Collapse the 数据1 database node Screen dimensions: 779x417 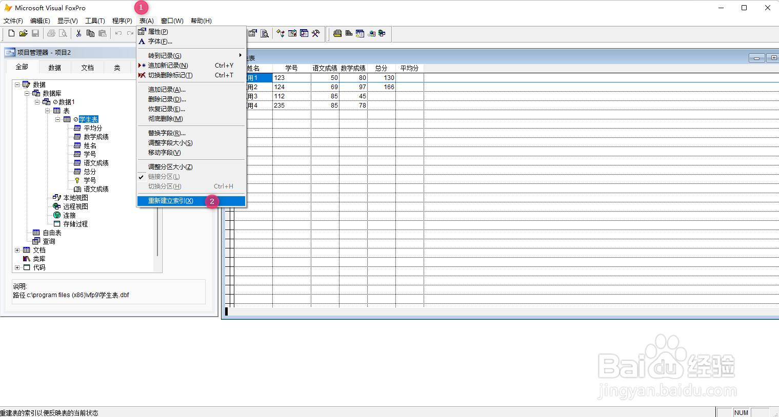click(37, 102)
